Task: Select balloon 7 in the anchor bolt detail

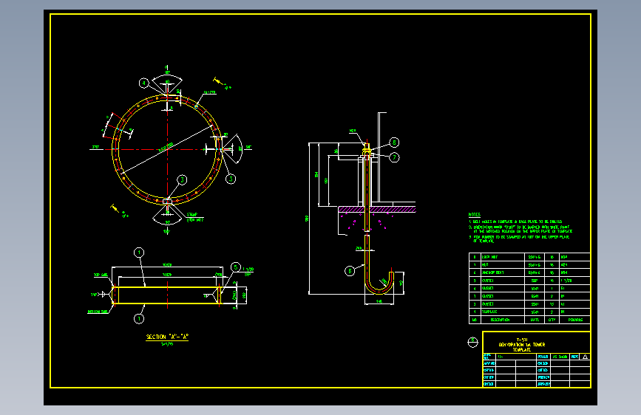Action: (x=394, y=157)
